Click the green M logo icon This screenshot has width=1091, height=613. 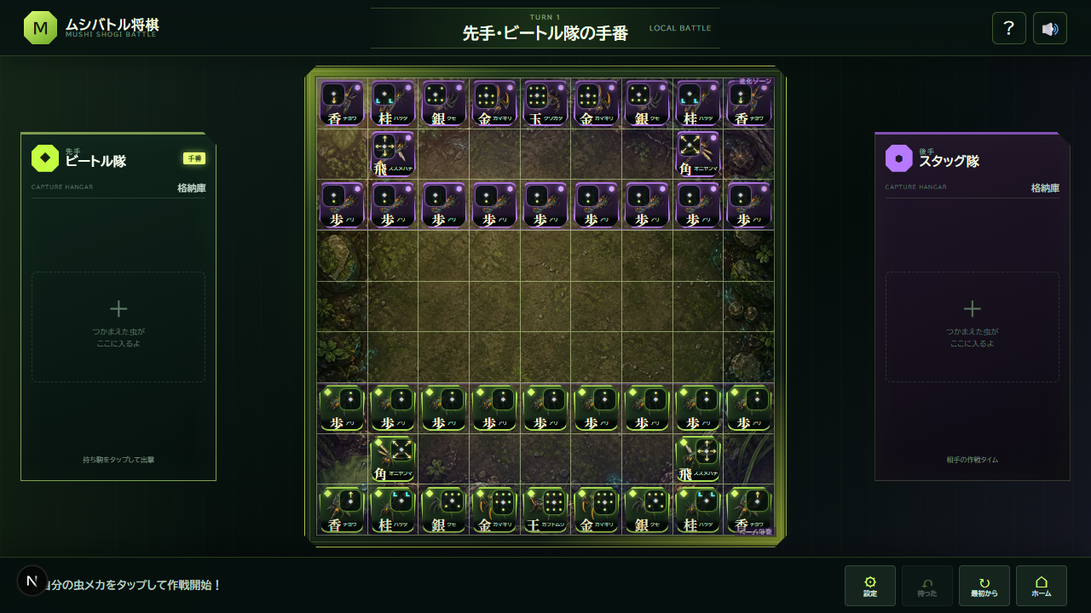point(40,28)
